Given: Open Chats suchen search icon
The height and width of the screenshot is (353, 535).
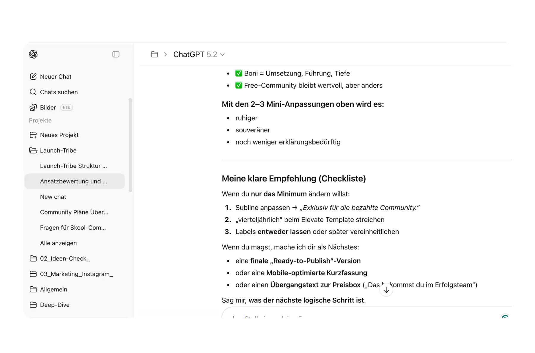Looking at the screenshot, I should click(33, 92).
